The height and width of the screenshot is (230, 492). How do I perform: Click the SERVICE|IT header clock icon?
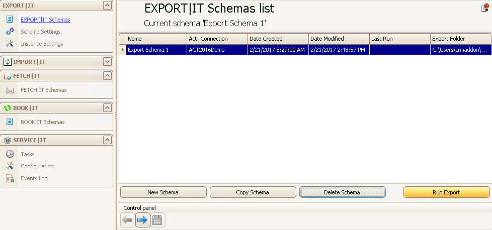(x=8, y=141)
